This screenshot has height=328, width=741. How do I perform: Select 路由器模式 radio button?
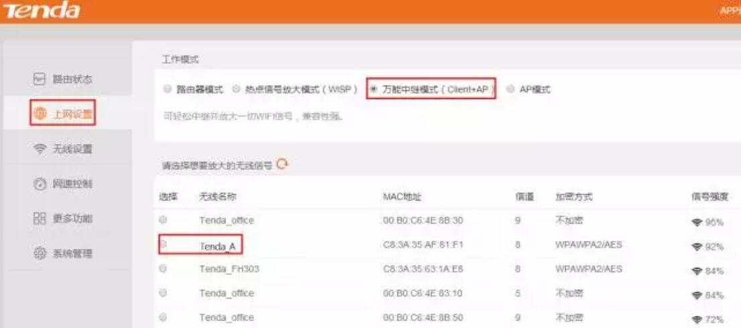point(168,89)
